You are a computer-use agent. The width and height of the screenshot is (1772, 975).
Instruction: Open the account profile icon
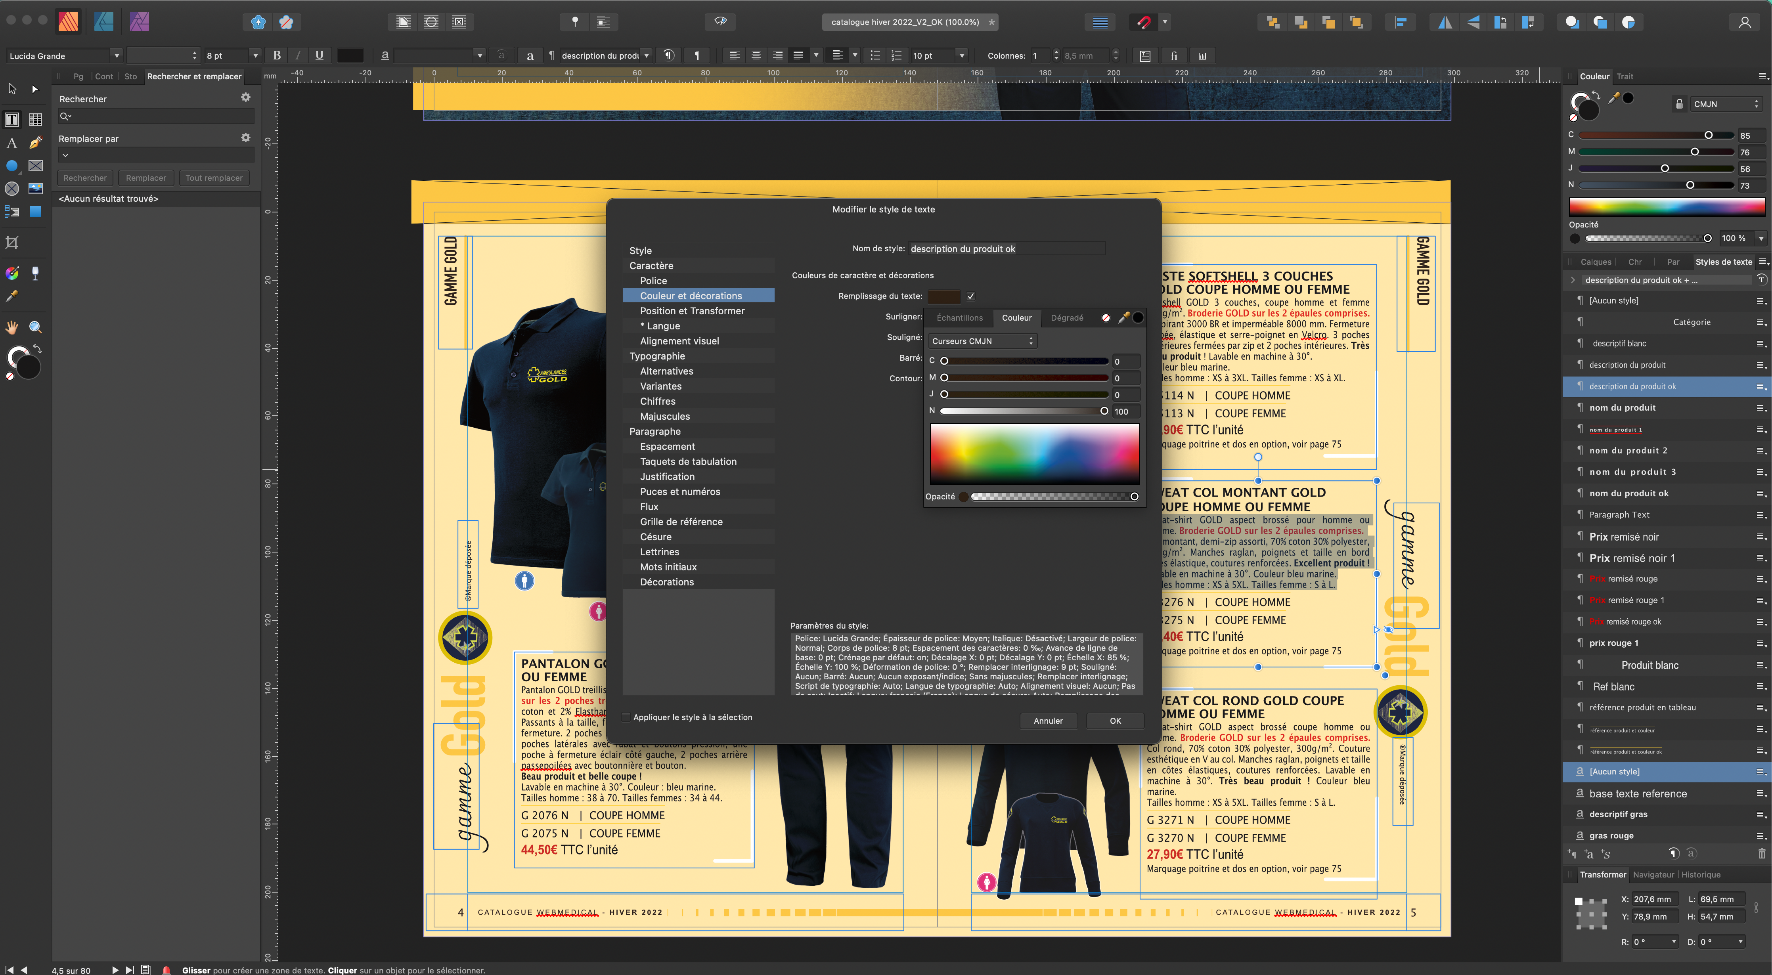(x=1745, y=22)
